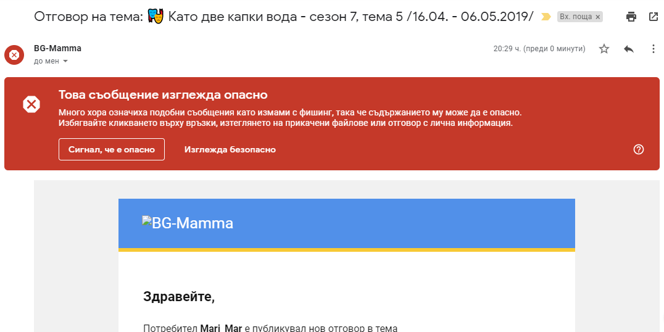Click the red sender avatar icon
Screen dimensions: 664x332
coord(14,55)
